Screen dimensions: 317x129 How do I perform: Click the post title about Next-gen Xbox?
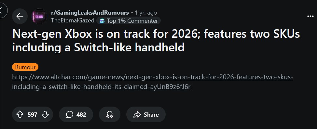pyautogui.click(x=156, y=40)
